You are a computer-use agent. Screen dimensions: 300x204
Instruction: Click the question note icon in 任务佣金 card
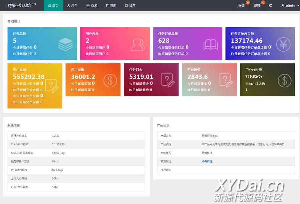[x=168, y=80]
